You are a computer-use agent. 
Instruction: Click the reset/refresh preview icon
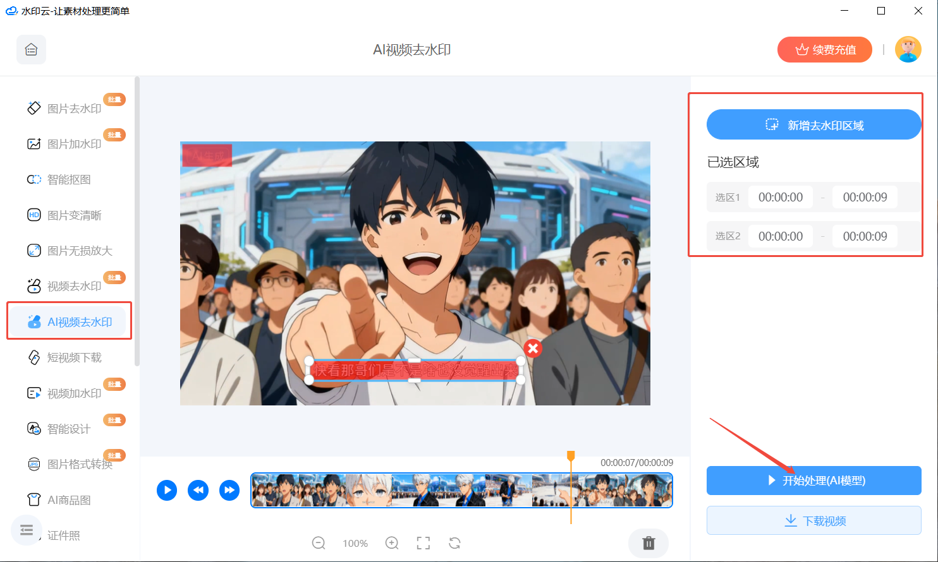pos(454,542)
